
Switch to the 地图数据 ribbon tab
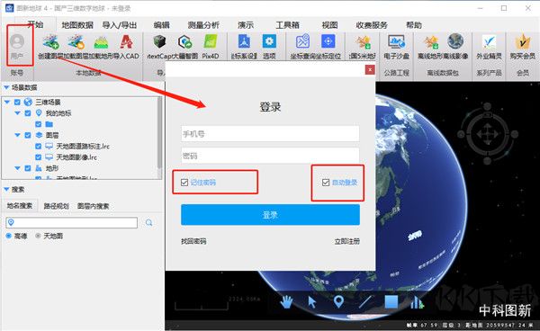click(x=77, y=25)
